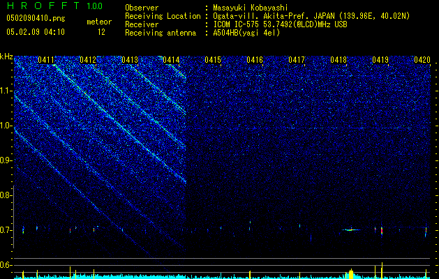The image size is (439, 279).
Task: Click the tall yellow power spike near 0419
Action: point(382,271)
